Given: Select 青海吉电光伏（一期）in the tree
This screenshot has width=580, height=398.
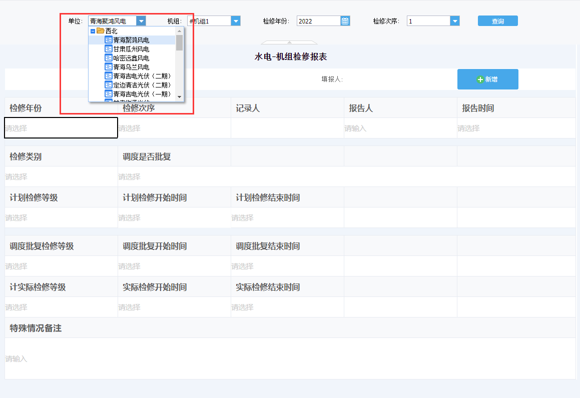Looking at the screenshot, I should point(142,94).
